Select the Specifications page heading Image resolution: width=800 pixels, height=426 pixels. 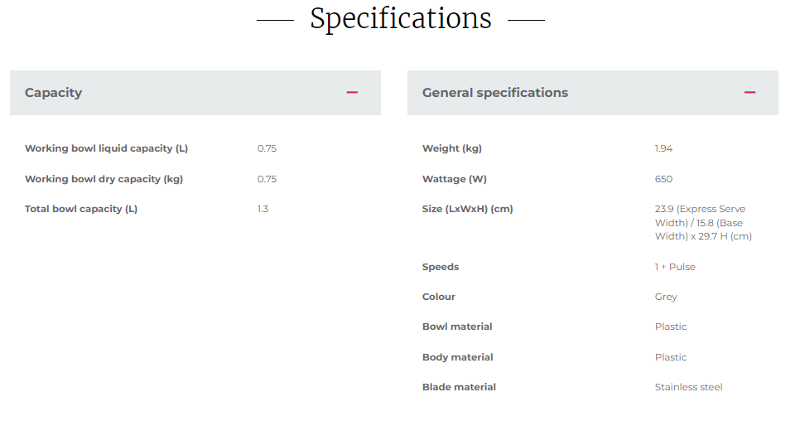coord(401,19)
